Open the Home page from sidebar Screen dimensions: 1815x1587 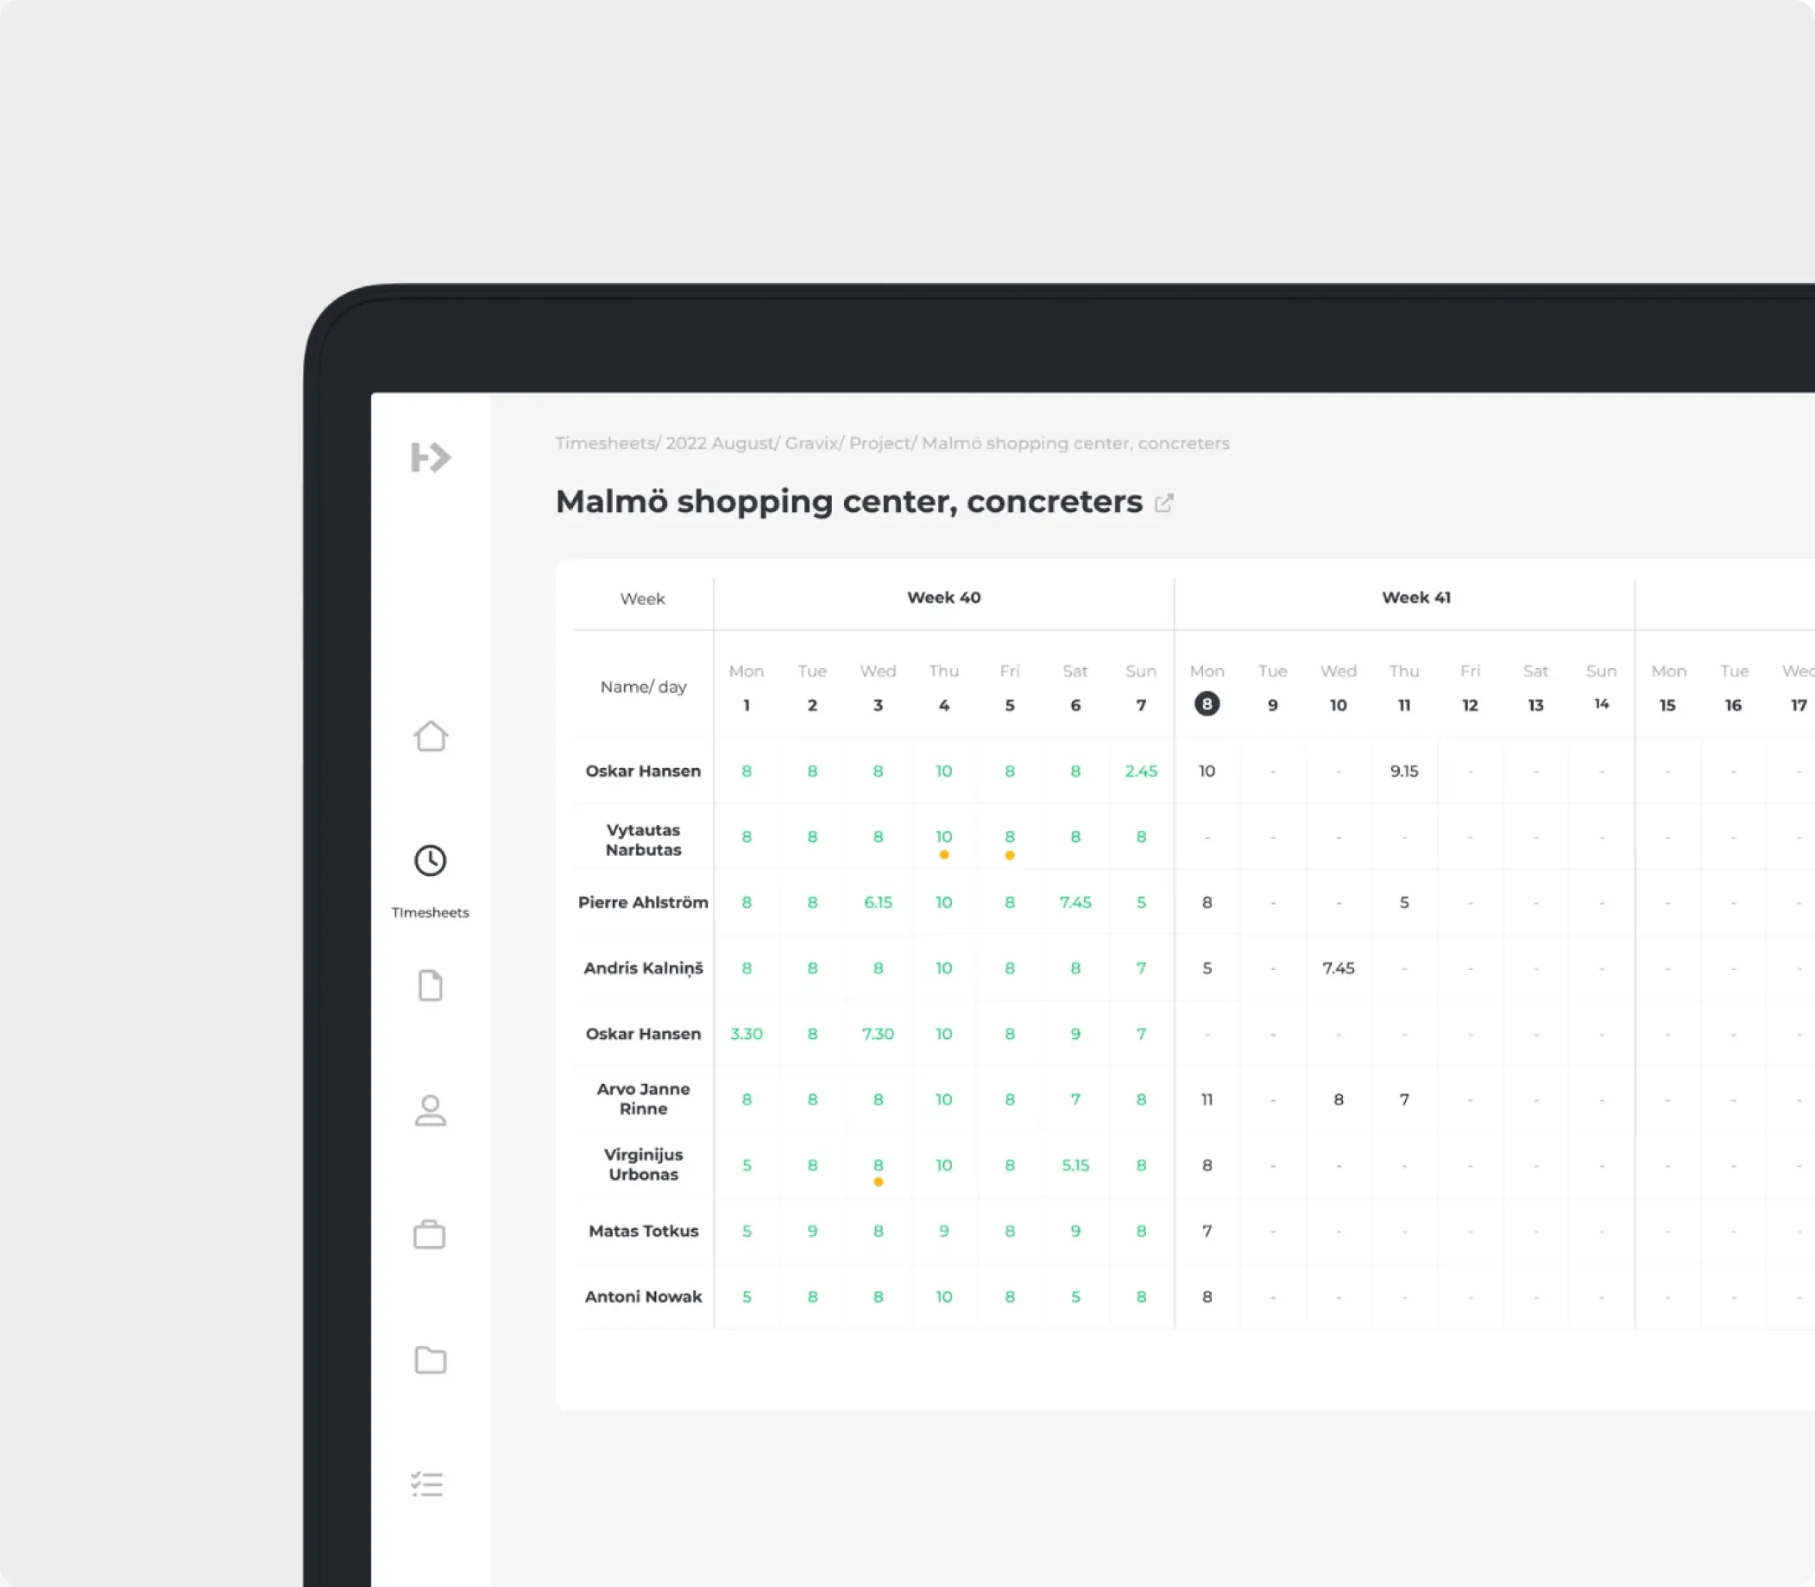pos(431,736)
